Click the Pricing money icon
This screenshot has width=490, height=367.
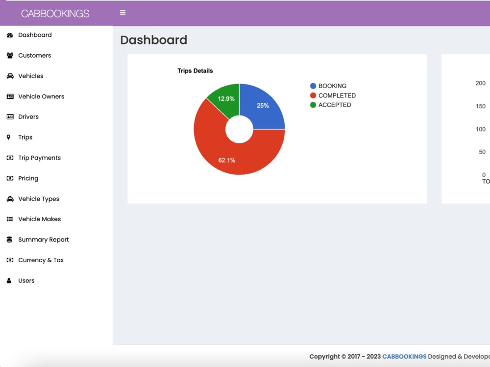[x=10, y=178]
